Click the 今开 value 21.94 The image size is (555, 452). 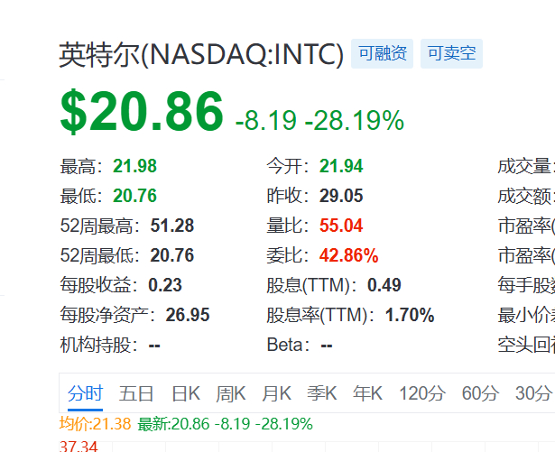coord(341,166)
